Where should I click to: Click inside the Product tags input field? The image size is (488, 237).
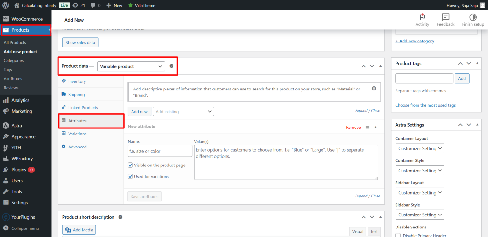(x=424, y=78)
